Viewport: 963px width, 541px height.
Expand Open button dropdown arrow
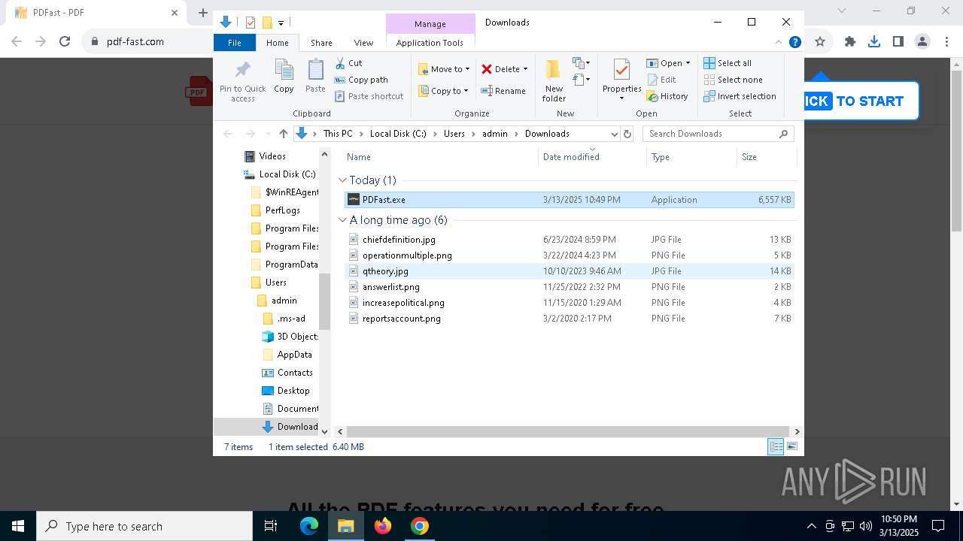click(x=688, y=63)
